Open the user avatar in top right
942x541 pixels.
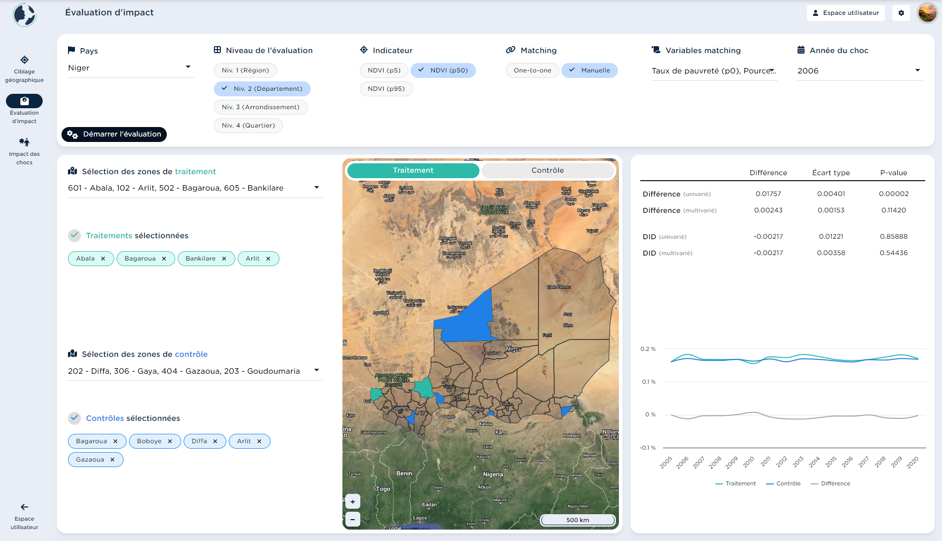[927, 13]
